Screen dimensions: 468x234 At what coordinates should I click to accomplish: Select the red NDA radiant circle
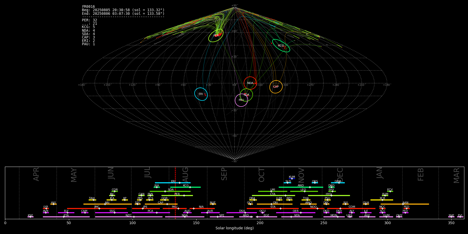(x=250, y=83)
